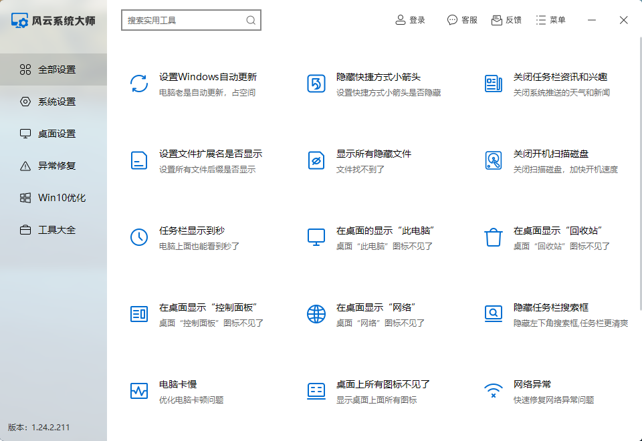Viewport: 642px width, 441px height.
Task: Click the show hidden files icon
Action: 316,160
